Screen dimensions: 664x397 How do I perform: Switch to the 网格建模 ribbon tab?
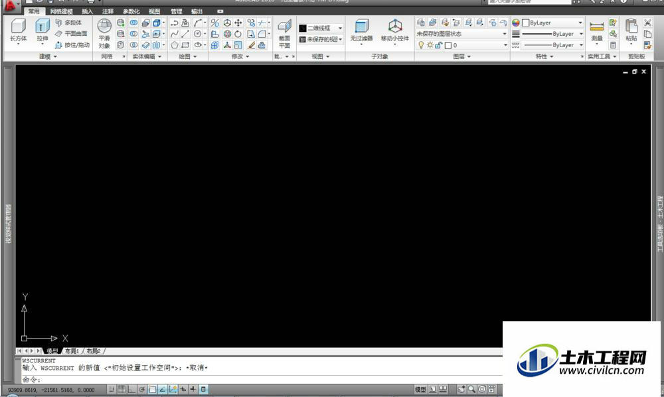(x=61, y=11)
